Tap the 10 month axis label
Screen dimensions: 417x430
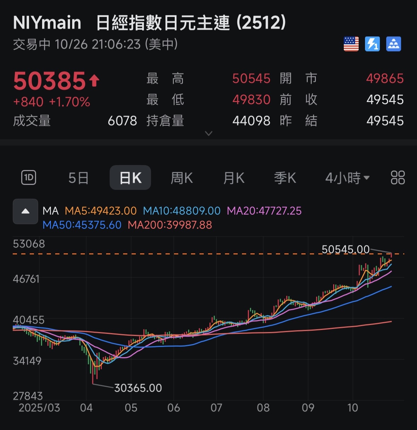click(353, 408)
